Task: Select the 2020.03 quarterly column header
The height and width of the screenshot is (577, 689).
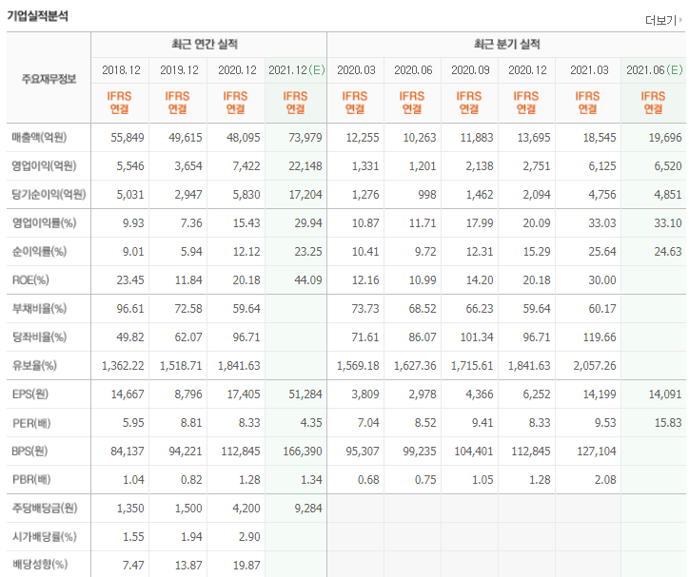Action: point(356,69)
